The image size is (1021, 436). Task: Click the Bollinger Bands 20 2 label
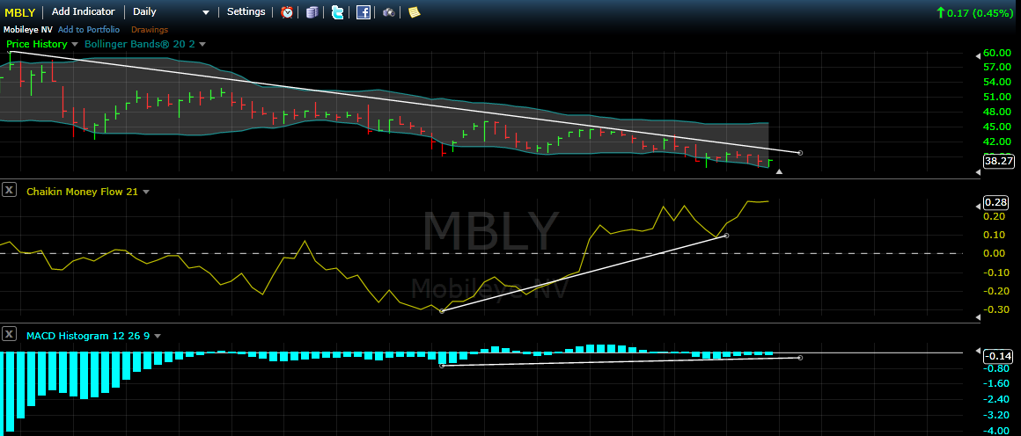coord(139,44)
